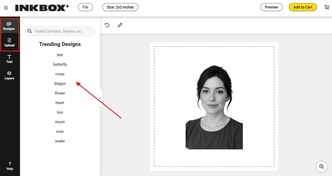This screenshot has height=176, width=332.
Task: Choose the rose trending design
Action: click(60, 131)
